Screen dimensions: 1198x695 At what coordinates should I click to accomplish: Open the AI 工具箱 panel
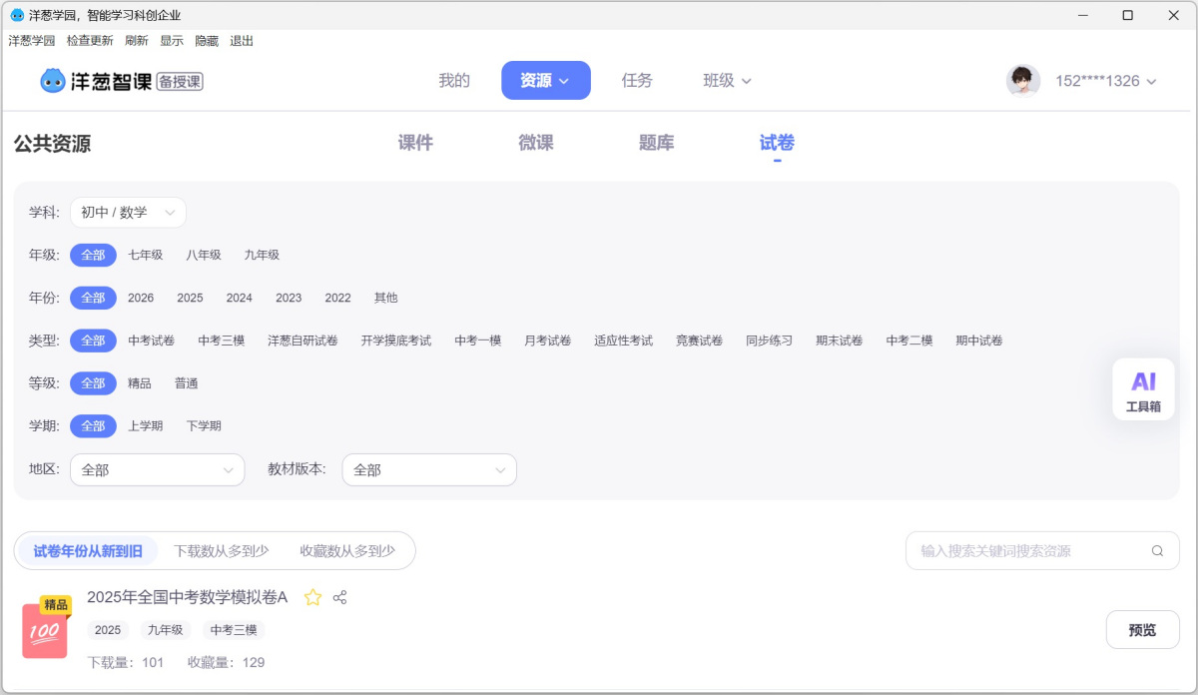[x=1142, y=389]
